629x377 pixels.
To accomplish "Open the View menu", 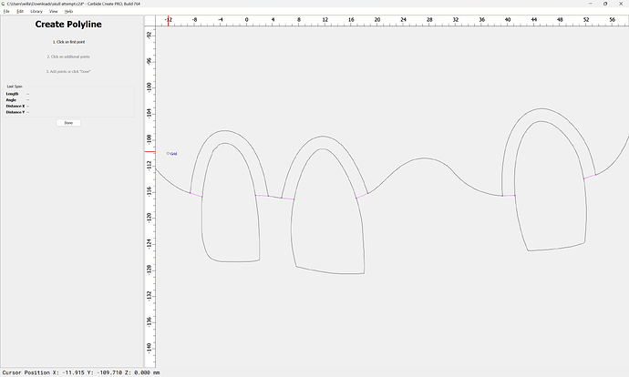I will click(54, 11).
